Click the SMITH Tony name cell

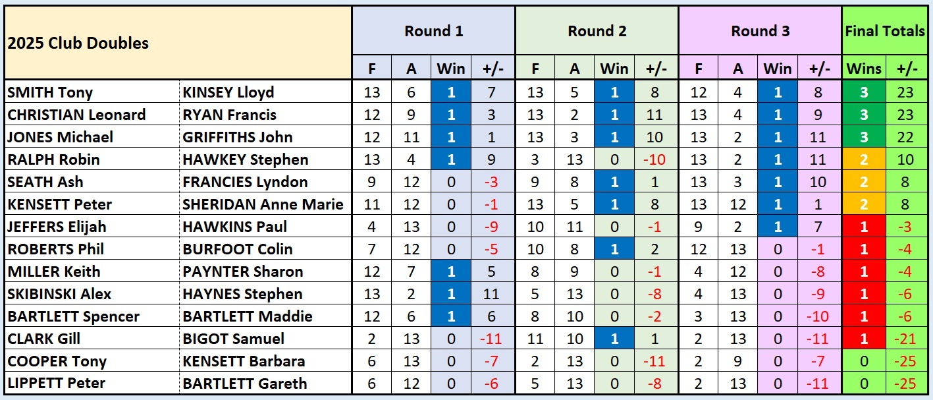click(x=50, y=92)
